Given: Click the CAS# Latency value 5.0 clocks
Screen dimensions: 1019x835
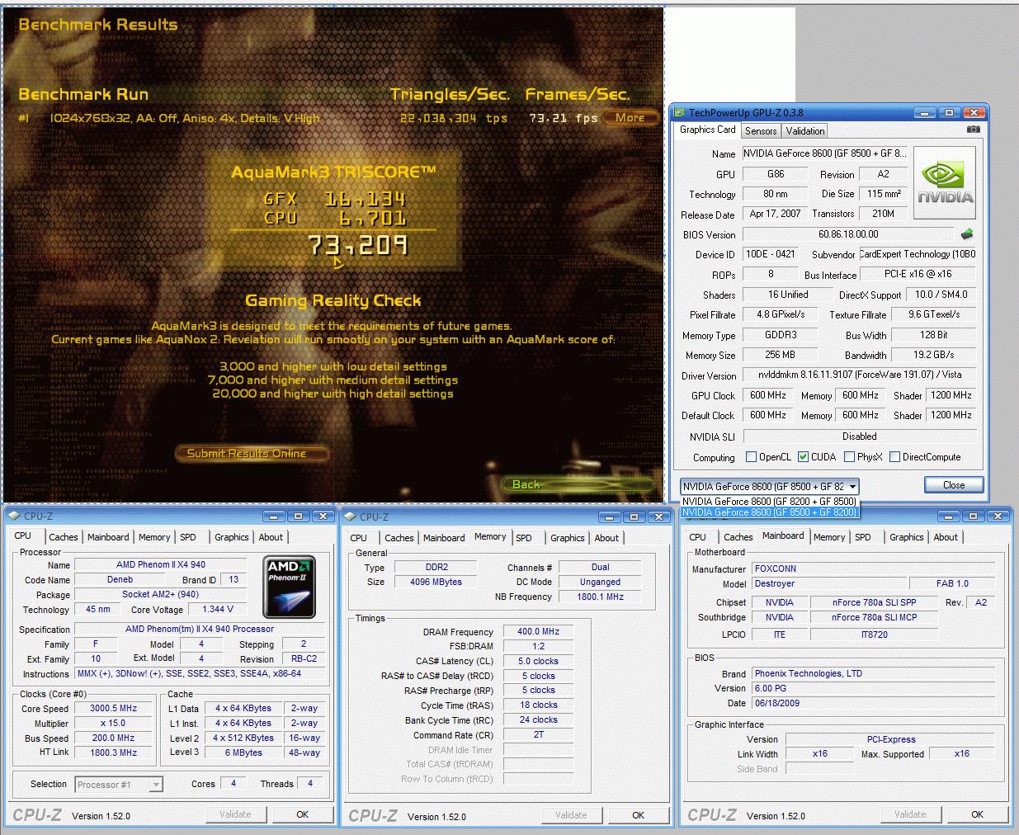Looking at the screenshot, I should click(538, 661).
